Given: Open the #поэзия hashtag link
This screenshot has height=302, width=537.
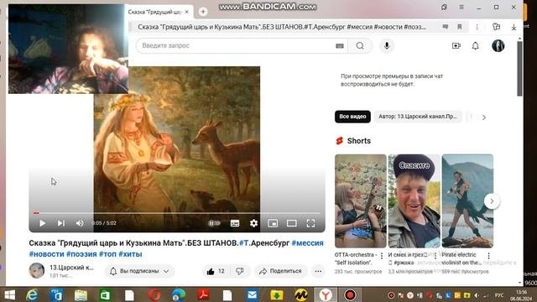Looking at the screenshot, I should tap(81, 254).
